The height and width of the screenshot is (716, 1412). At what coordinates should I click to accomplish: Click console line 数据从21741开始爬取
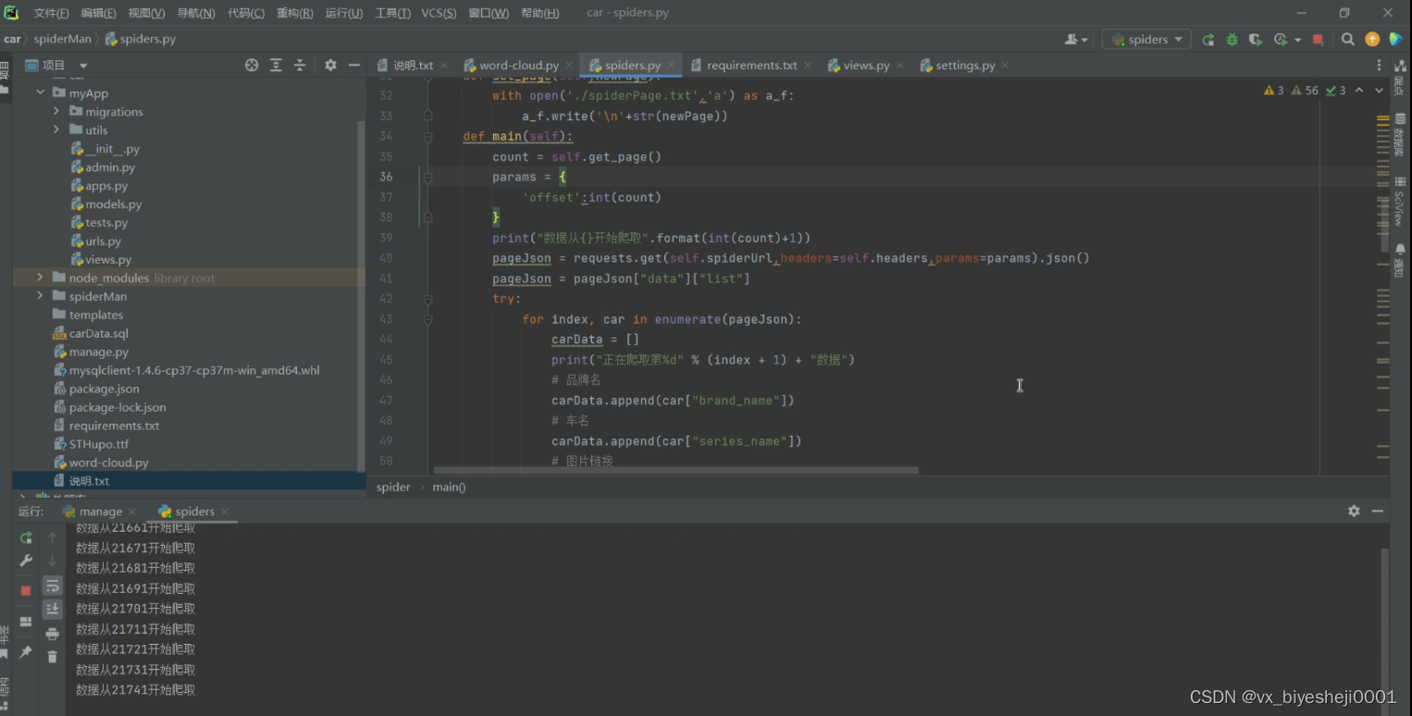135,690
